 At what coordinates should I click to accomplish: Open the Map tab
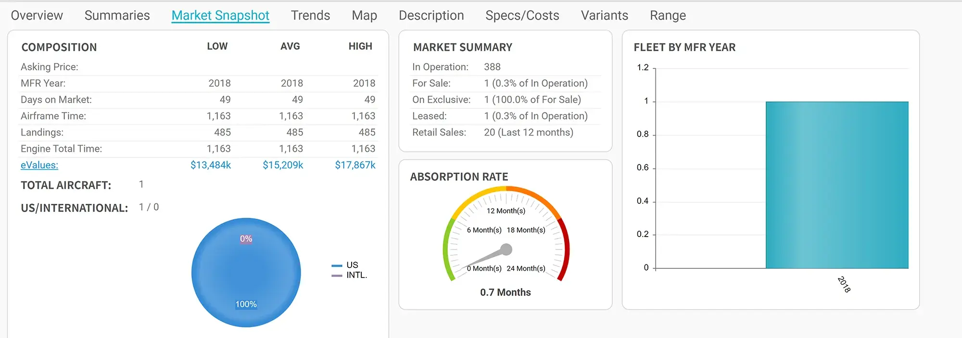click(x=364, y=15)
